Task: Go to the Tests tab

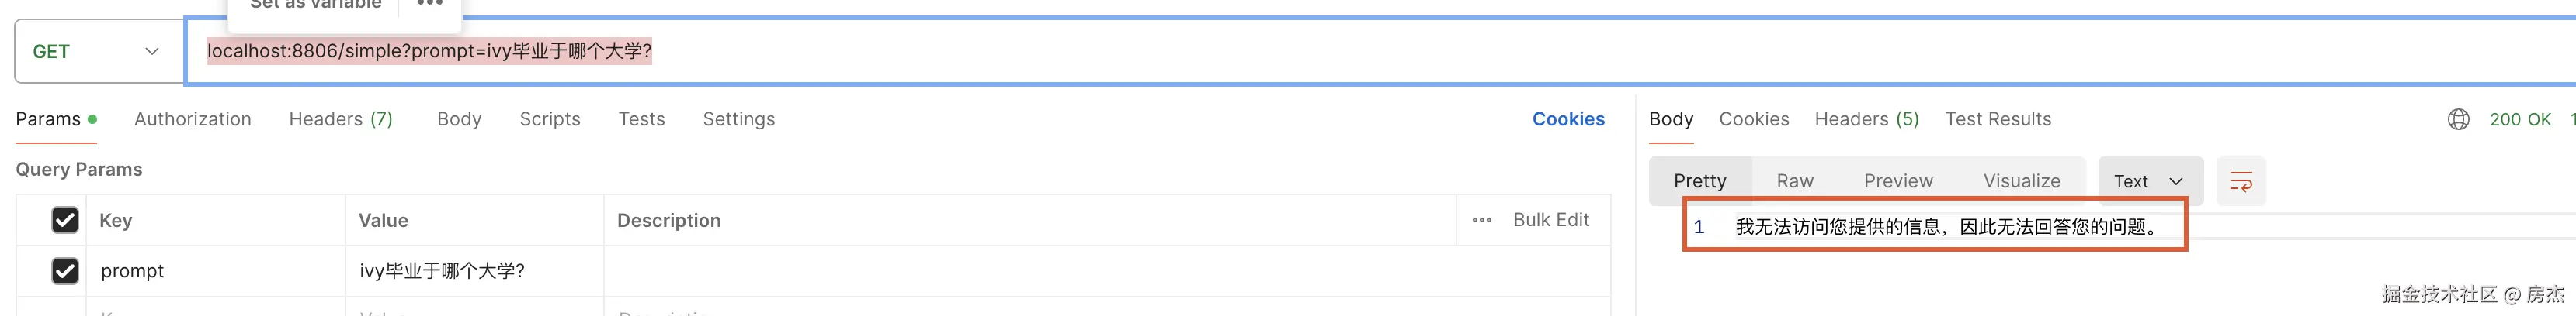Action: [x=641, y=119]
